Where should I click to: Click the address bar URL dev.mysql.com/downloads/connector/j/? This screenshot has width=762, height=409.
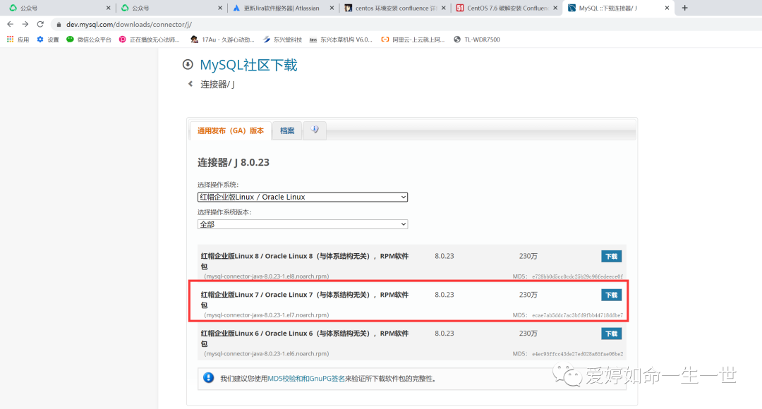(x=129, y=24)
